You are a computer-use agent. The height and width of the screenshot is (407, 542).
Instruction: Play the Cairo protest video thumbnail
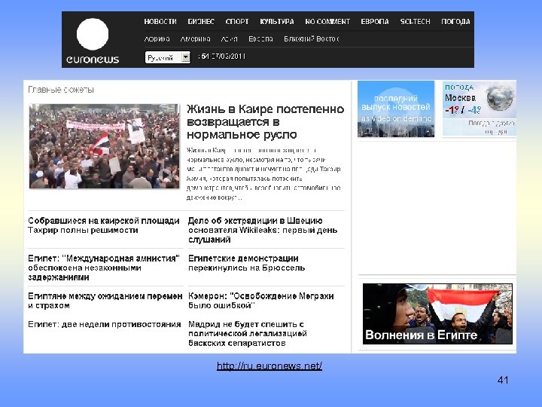coord(105,146)
